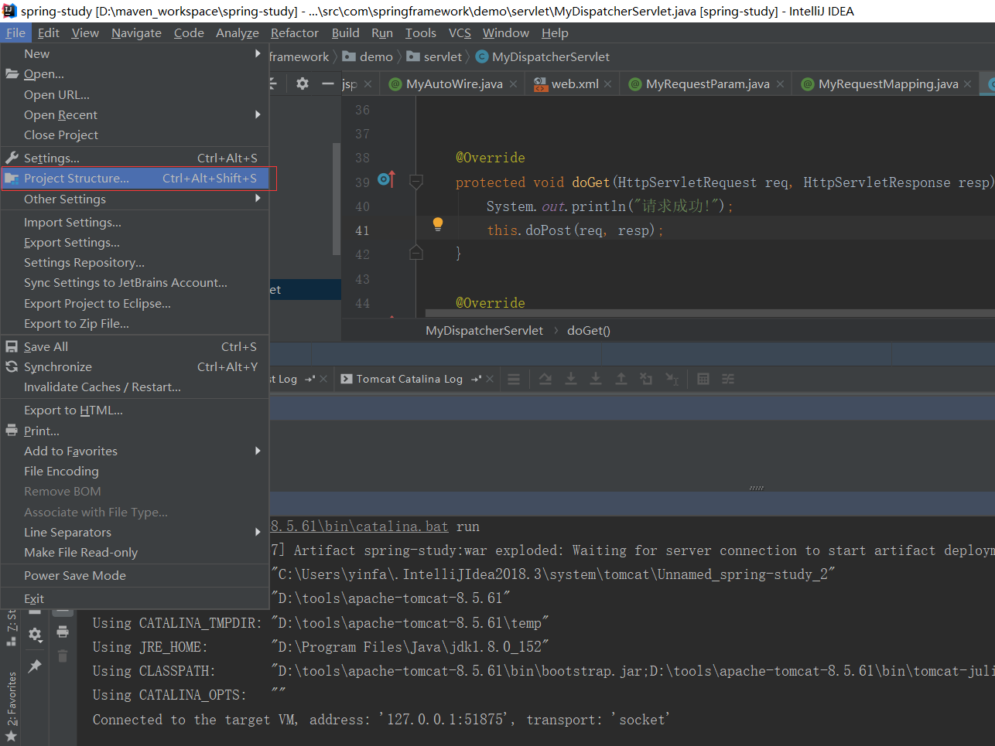
Task: Click doGet() in editor breadcrumb bar
Action: point(589,330)
